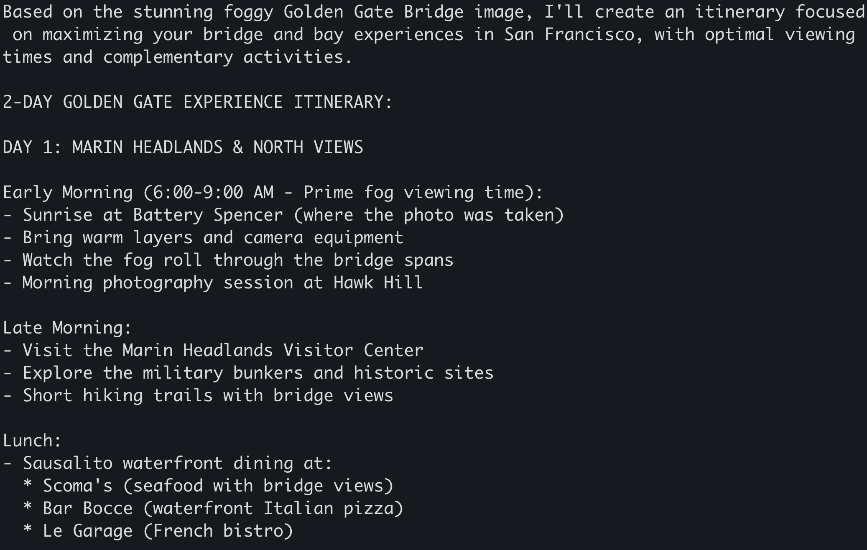Click "Golden Gate Bridge" in the intro paragraph

click(373, 12)
